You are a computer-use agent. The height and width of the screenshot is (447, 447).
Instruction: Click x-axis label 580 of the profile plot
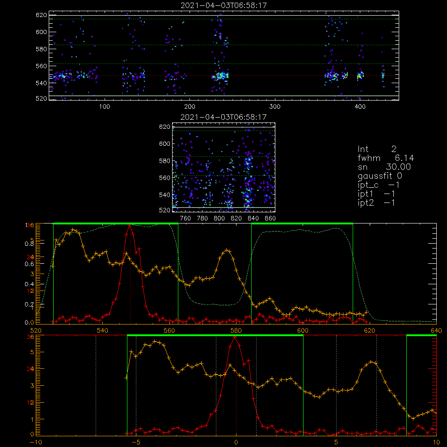236,330
